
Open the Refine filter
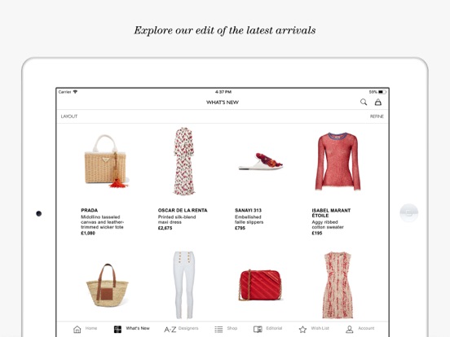377,116
